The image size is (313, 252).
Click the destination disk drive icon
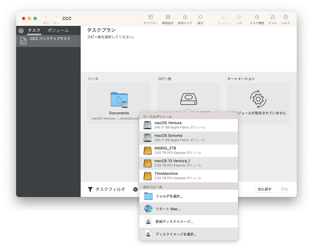(x=189, y=99)
